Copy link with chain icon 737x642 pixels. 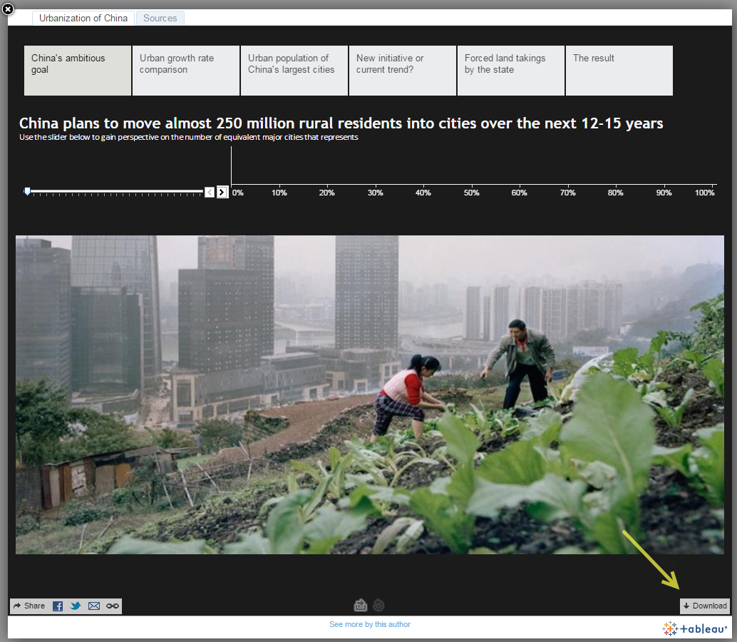coord(113,606)
